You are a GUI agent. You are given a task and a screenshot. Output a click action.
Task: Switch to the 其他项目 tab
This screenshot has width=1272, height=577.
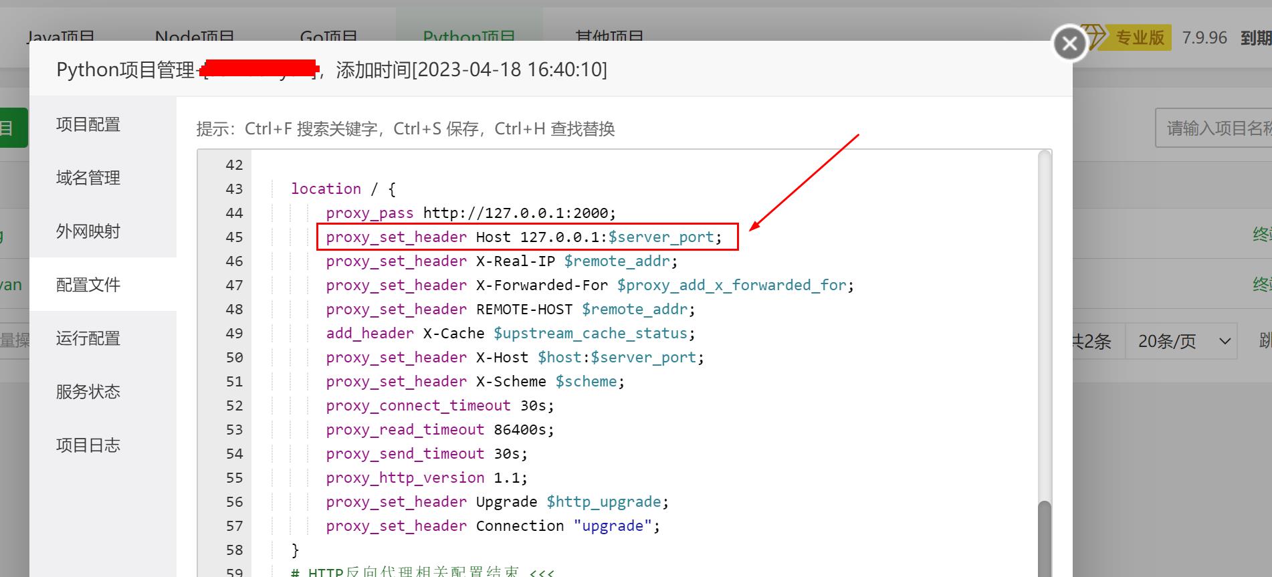click(609, 36)
